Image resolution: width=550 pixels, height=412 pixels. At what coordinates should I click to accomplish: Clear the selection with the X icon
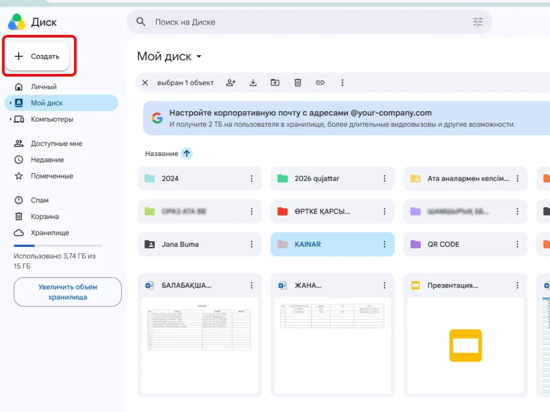click(x=145, y=83)
